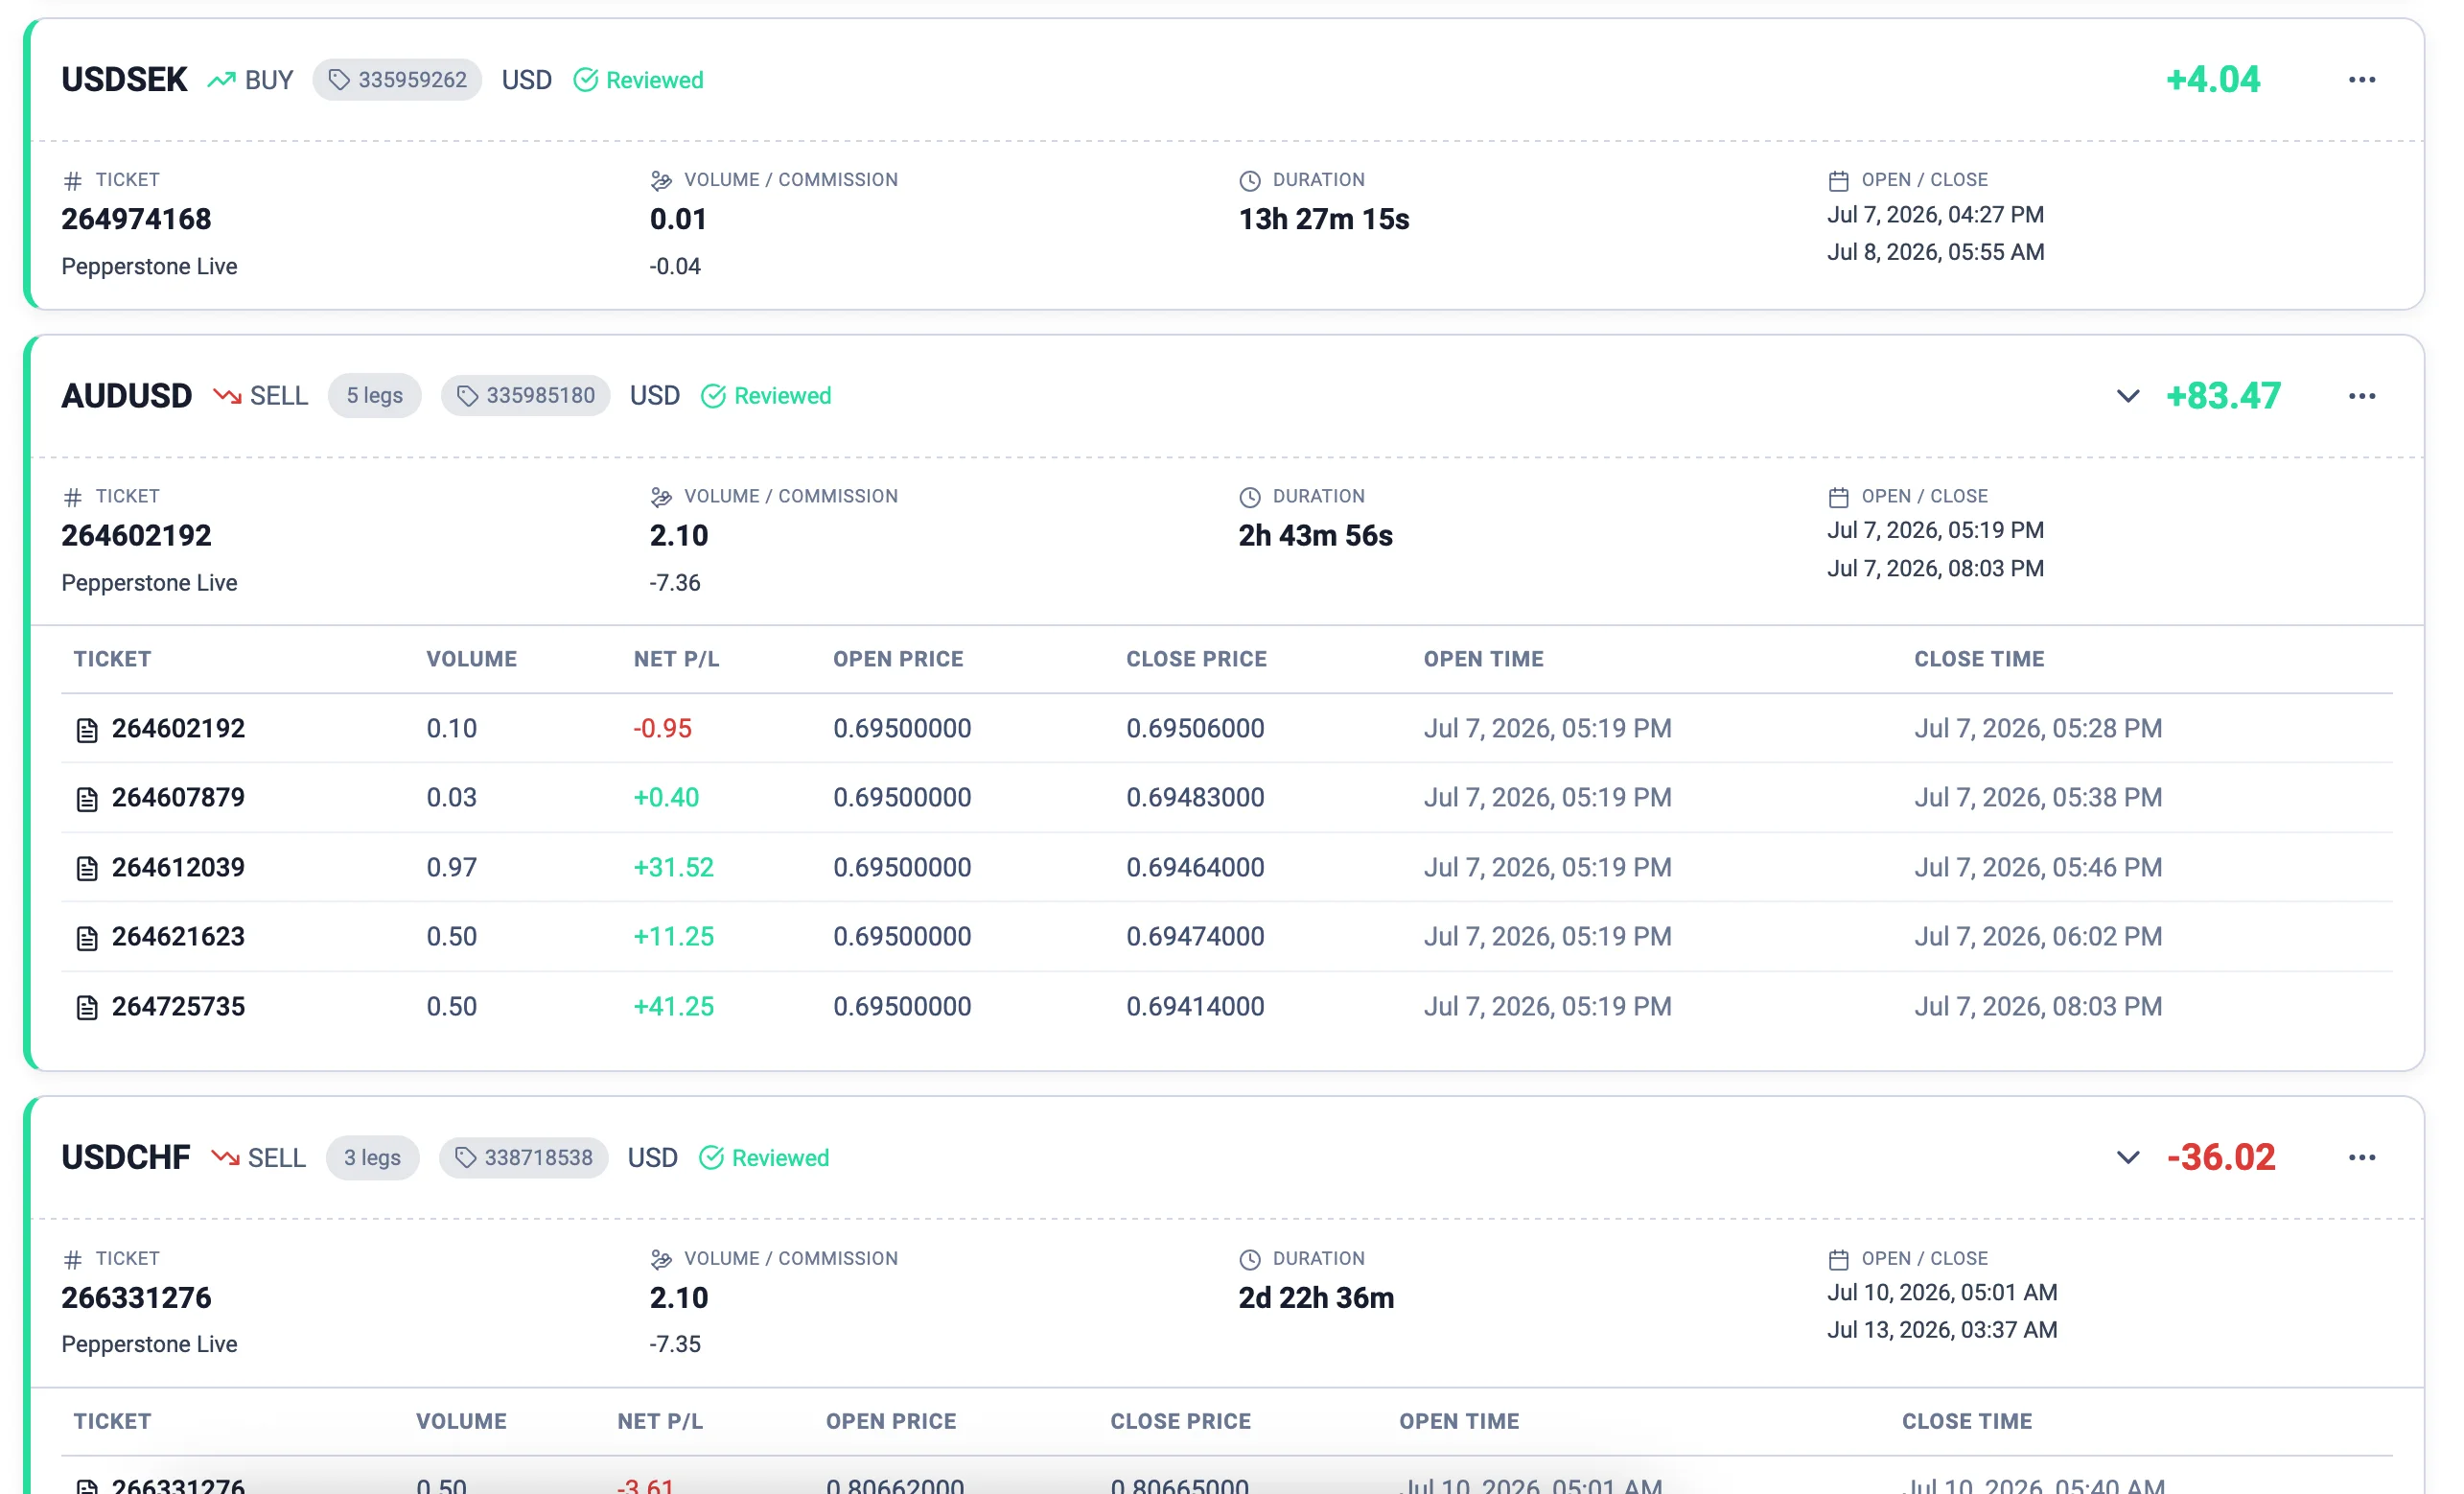This screenshot has height=1494, width=2464.
Task: Click the USDSEK symbol title
Action: (124, 80)
